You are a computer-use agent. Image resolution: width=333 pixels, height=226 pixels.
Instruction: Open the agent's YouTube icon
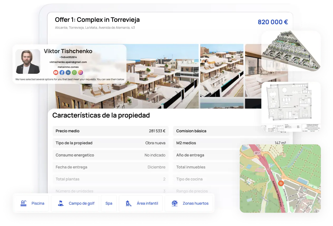[x=56, y=72]
